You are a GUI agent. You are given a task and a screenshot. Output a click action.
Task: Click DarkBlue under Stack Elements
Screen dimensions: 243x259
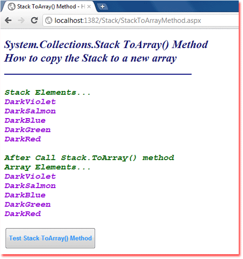25,120
